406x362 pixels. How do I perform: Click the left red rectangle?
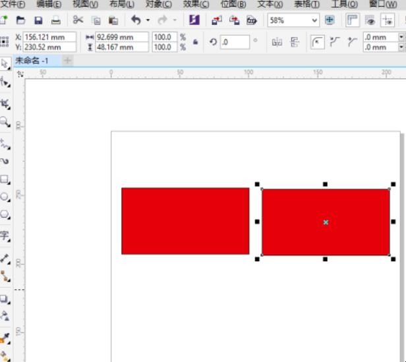(185, 221)
